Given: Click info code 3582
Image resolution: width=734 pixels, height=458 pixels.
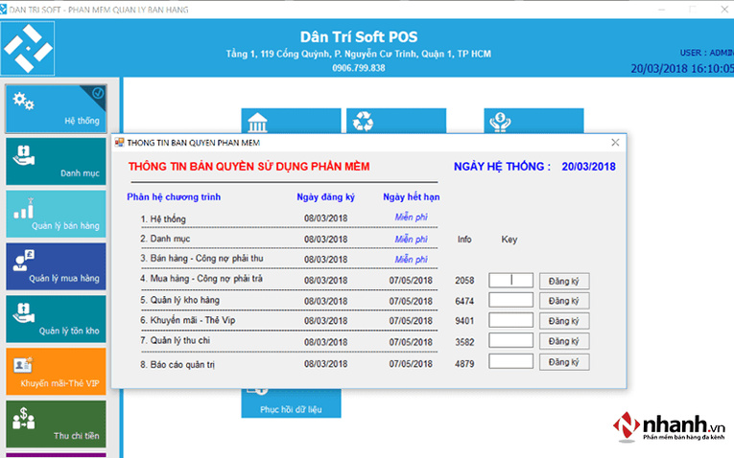Looking at the screenshot, I should pyautogui.click(x=464, y=342).
